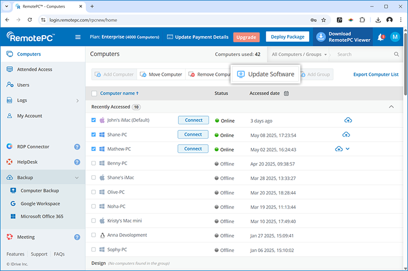Collapse the Recently Accessed section
Image resolution: width=408 pixels, height=271 pixels.
point(391,107)
